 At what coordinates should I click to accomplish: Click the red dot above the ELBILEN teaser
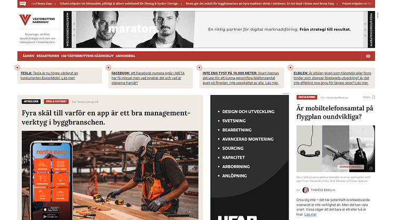click(x=290, y=67)
